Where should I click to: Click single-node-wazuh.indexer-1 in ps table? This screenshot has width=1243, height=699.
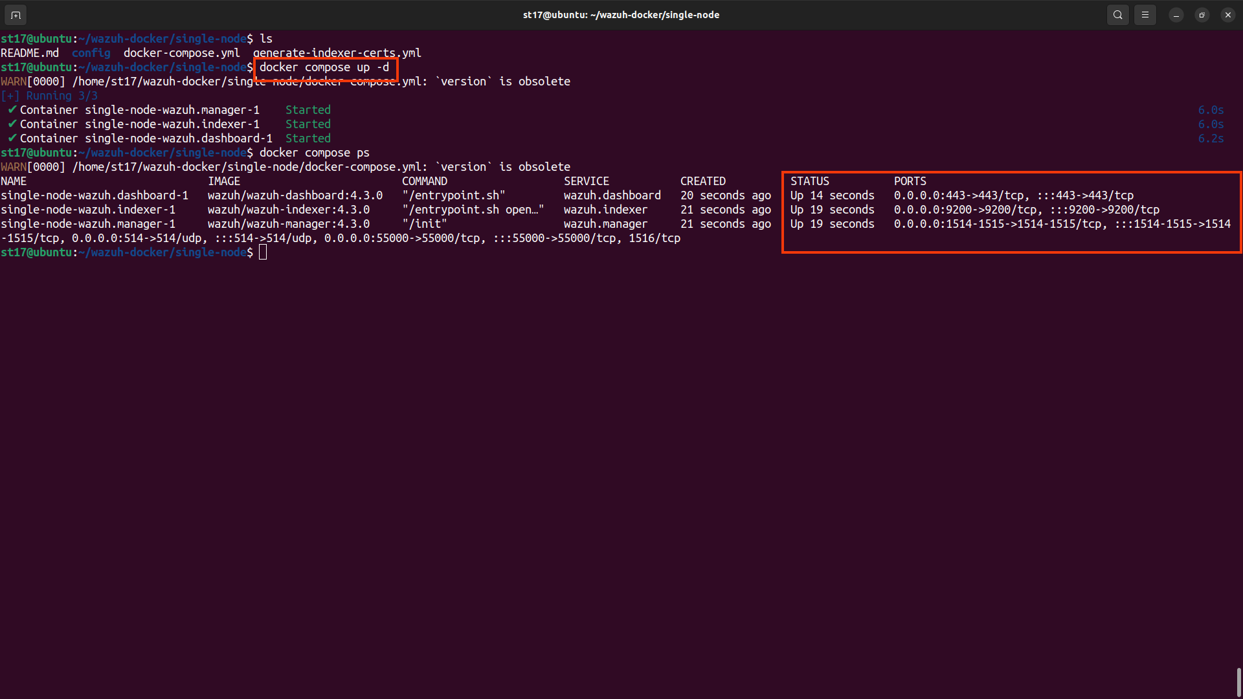click(88, 210)
